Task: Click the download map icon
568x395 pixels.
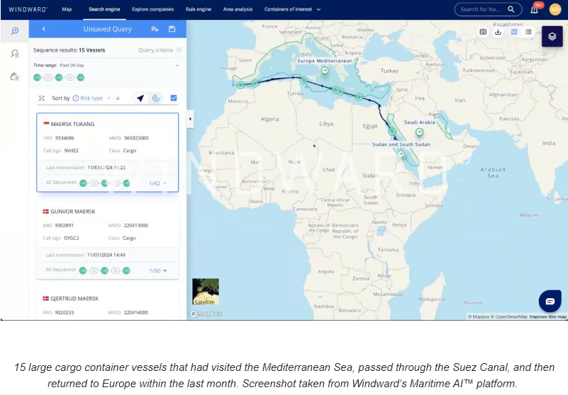Action: coord(498,32)
